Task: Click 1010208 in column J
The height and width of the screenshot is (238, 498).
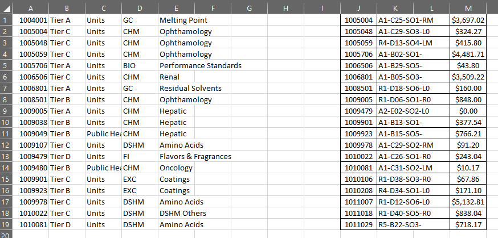Action: click(358, 190)
